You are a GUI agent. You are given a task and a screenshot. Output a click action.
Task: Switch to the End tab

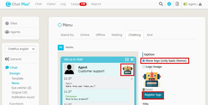click(x=150, y=35)
